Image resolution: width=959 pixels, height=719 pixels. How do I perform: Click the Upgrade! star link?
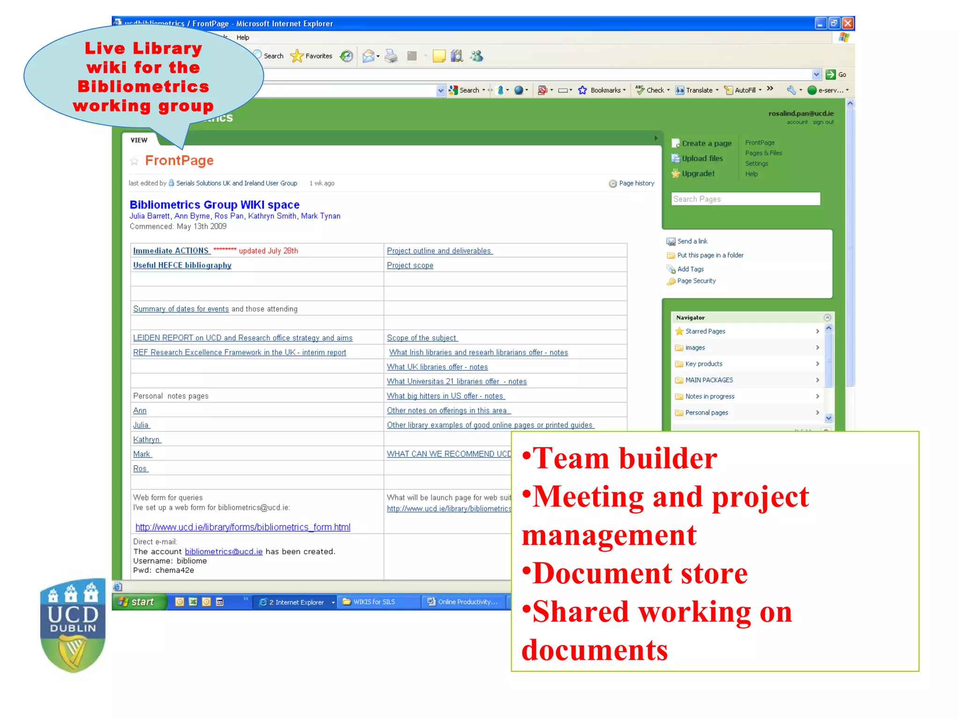point(693,173)
